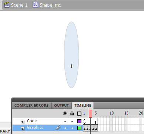The width and height of the screenshot is (144, 134).
Task: Select frame 4 keyframe on Graphics layer
Action: [94, 128]
